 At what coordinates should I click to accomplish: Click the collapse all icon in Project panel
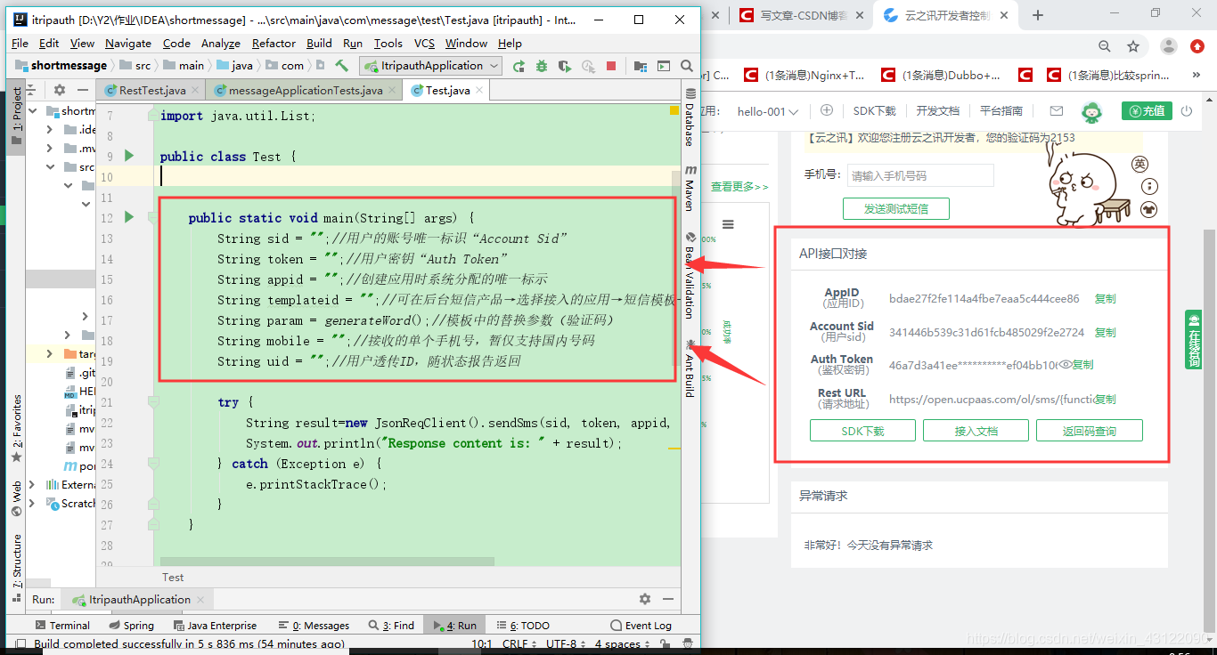[x=32, y=90]
